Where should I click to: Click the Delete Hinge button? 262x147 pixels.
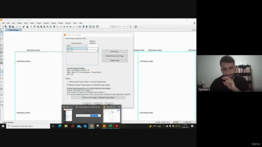pos(115,60)
